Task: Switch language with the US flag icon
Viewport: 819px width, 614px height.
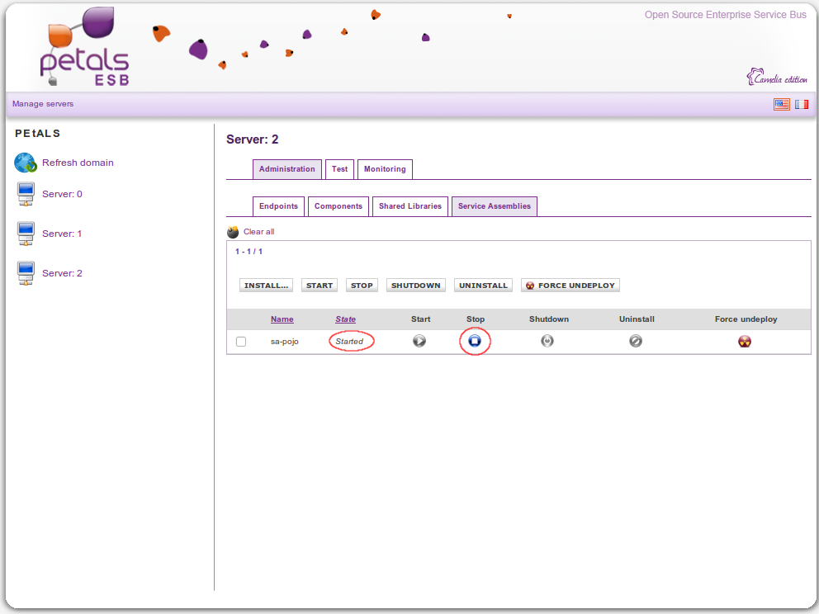Action: pyautogui.click(x=781, y=104)
